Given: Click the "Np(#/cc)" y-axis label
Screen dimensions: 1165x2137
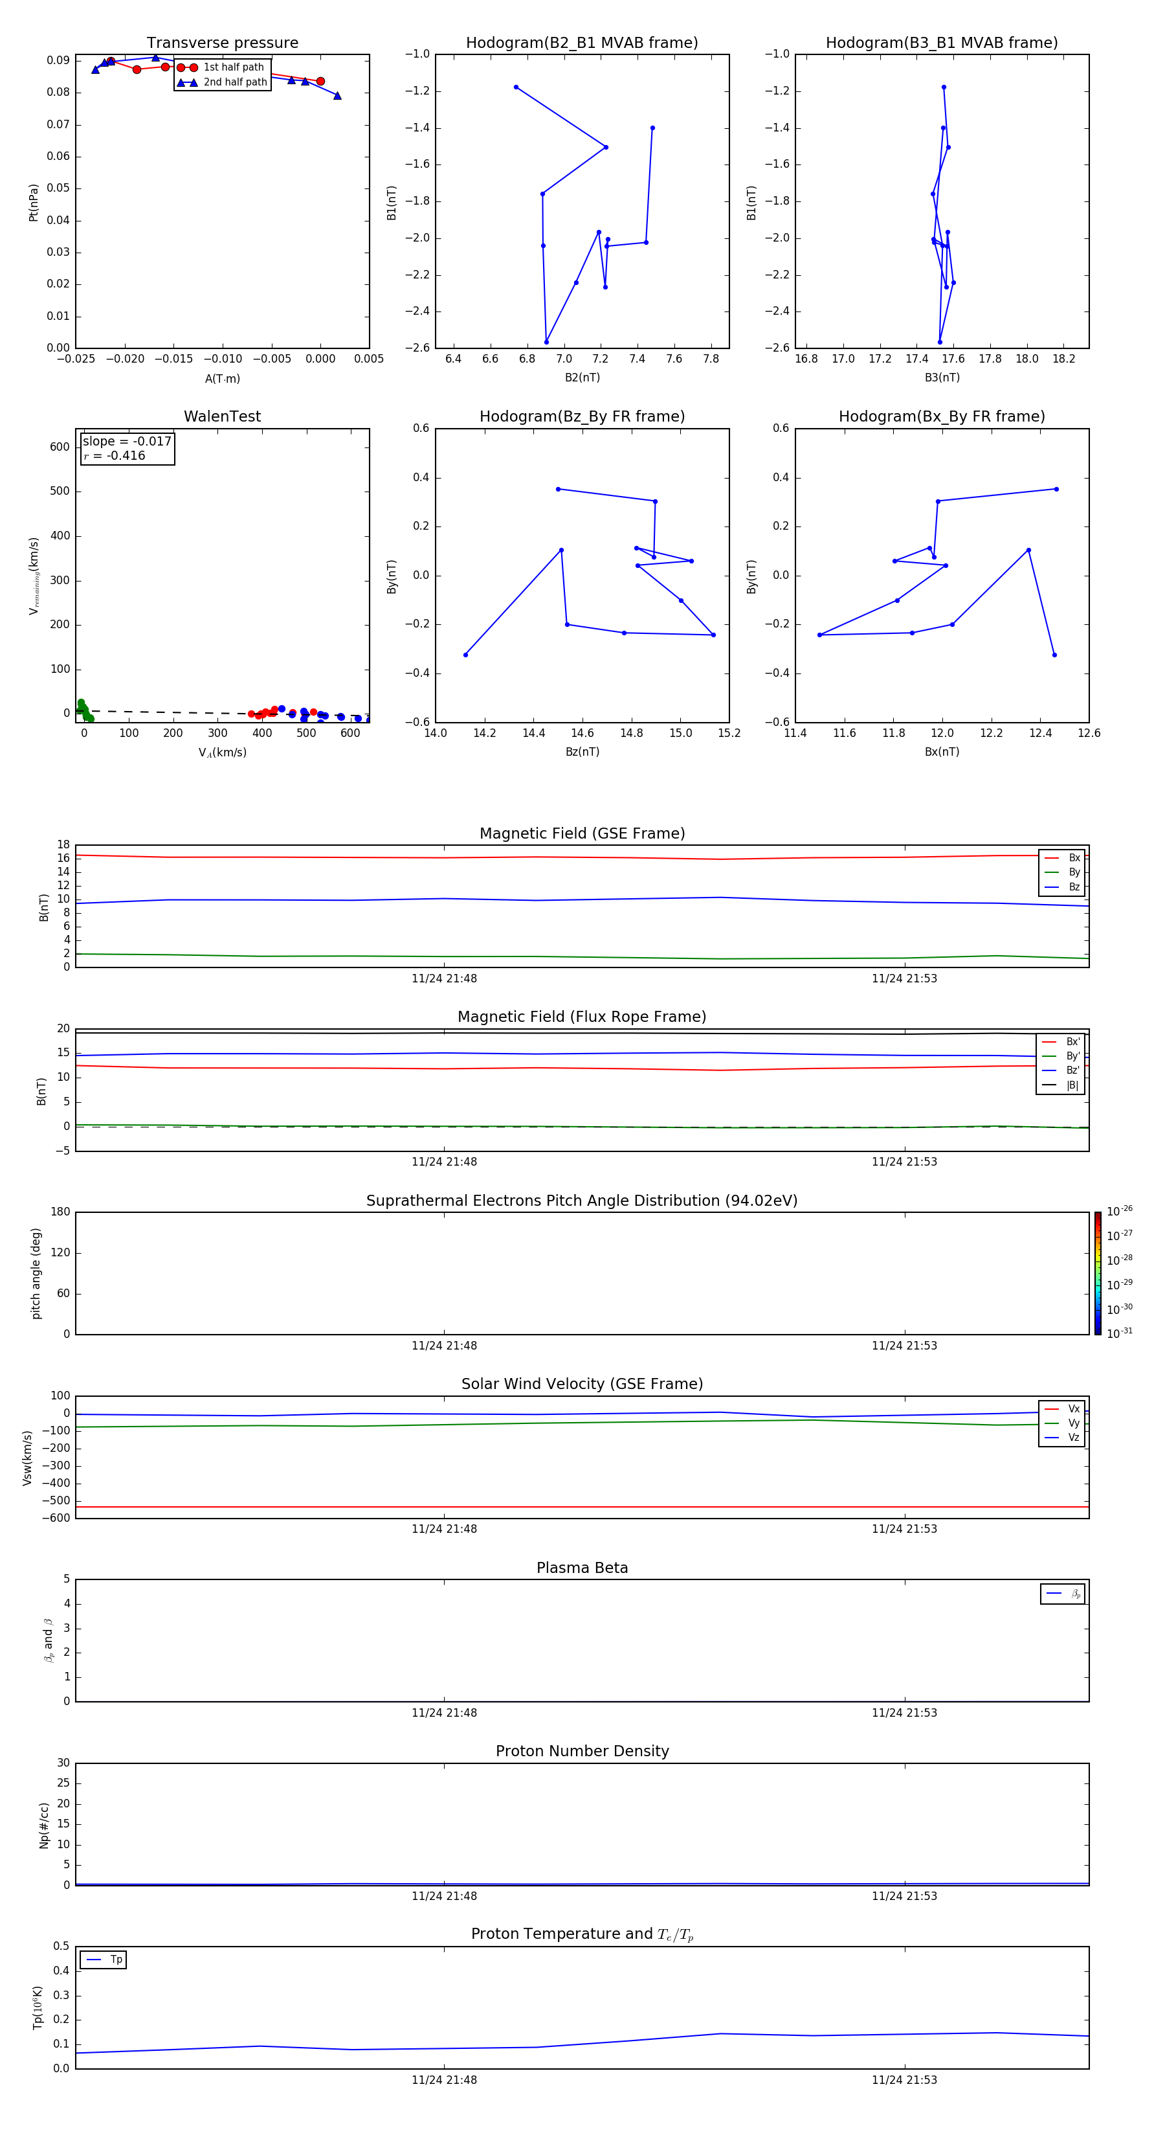Looking at the screenshot, I should coord(44,1824).
